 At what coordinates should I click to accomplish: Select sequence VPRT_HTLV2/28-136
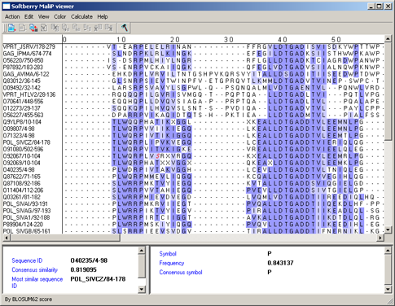29,94
